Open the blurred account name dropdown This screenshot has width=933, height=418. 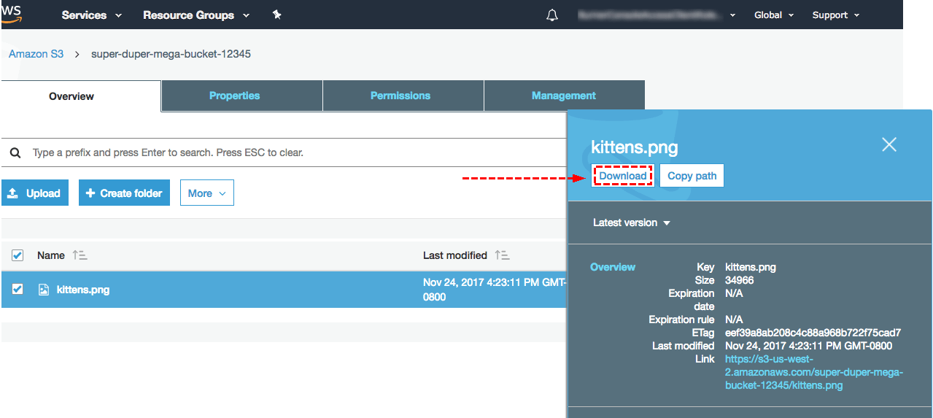tap(657, 15)
